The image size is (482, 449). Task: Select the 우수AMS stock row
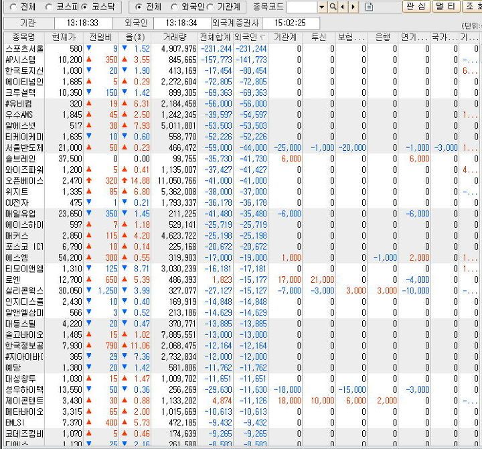pyautogui.click(x=241, y=115)
